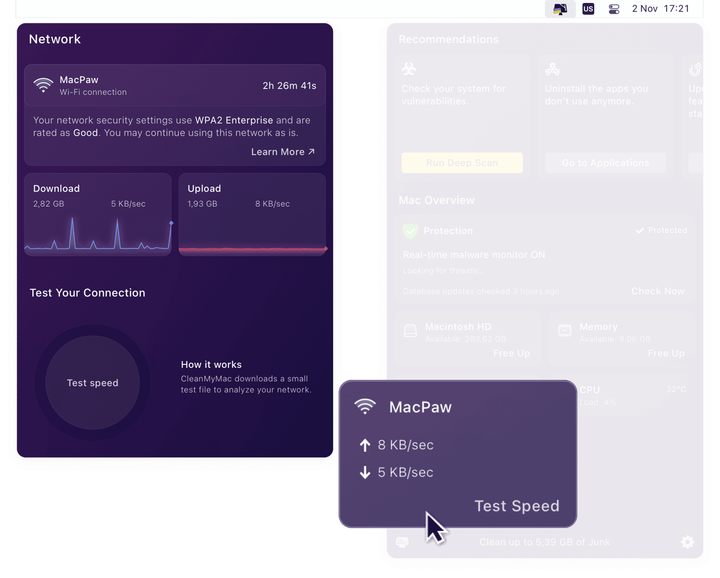The height and width of the screenshot is (578, 720).
Task: Open the Learn More link
Action: 283,152
